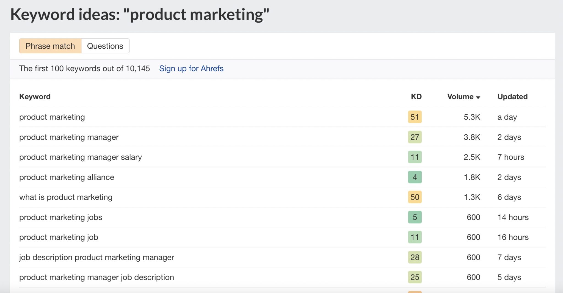The width and height of the screenshot is (563, 293).
Task: Click the 5.3K volume value
Action: [472, 117]
